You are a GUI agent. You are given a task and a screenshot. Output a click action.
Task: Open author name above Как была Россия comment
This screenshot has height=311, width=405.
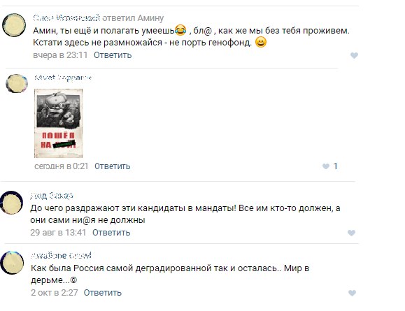pyautogui.click(x=61, y=256)
